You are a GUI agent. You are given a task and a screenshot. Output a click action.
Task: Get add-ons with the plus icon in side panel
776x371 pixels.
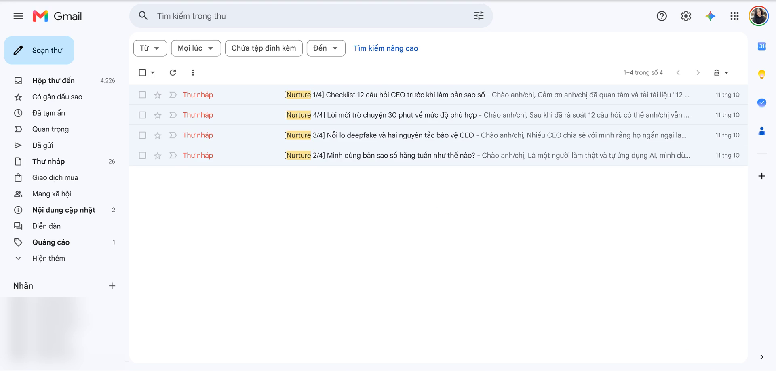tap(762, 176)
